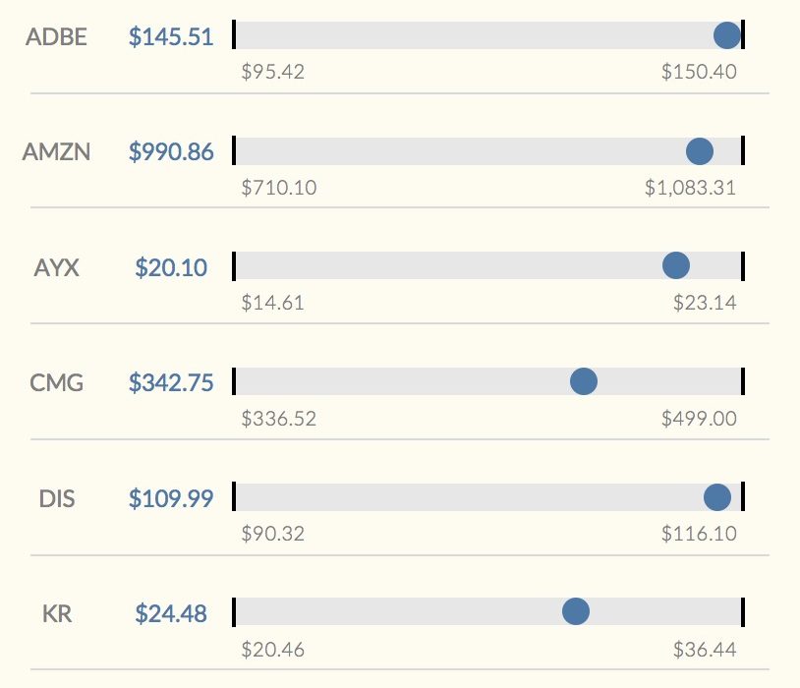Click the CMG range slider dot
Screen dimensions: 800x688
584,381
